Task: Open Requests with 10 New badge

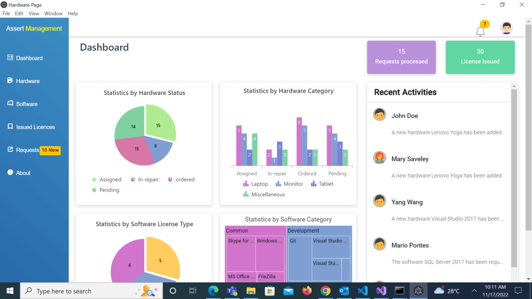Action: click(x=34, y=150)
